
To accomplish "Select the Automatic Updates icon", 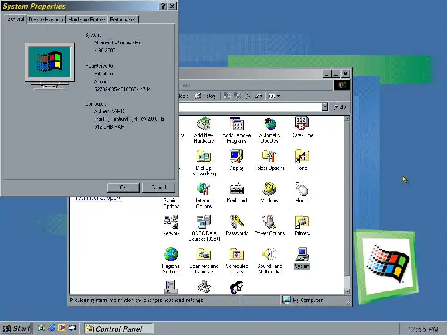I will click(269, 130).
